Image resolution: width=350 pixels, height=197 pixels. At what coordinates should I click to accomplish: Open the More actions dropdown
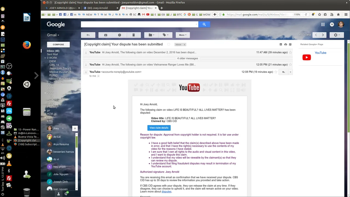tap(183, 35)
